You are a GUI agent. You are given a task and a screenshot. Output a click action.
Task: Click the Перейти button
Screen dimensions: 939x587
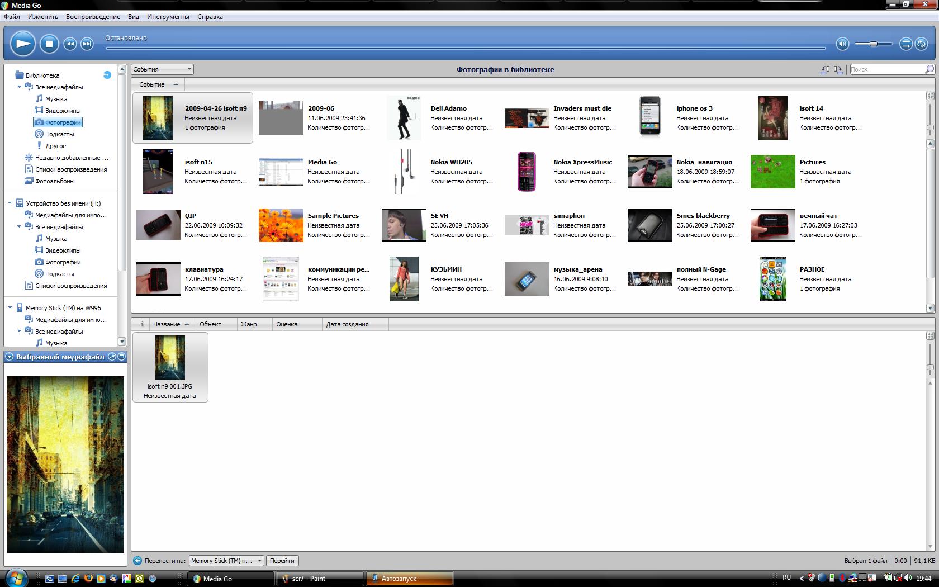tap(282, 561)
